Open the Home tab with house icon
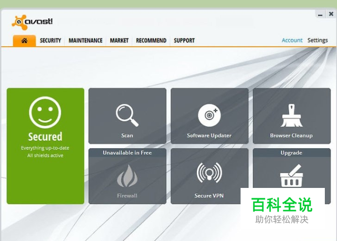Screen dimensions: 337x241 pos(24,40)
